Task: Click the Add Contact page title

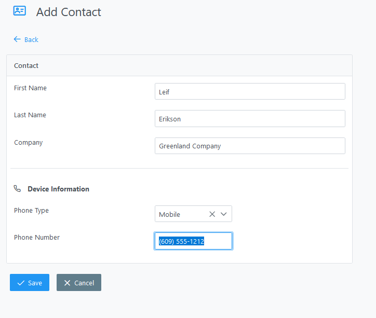Action: tap(69, 12)
